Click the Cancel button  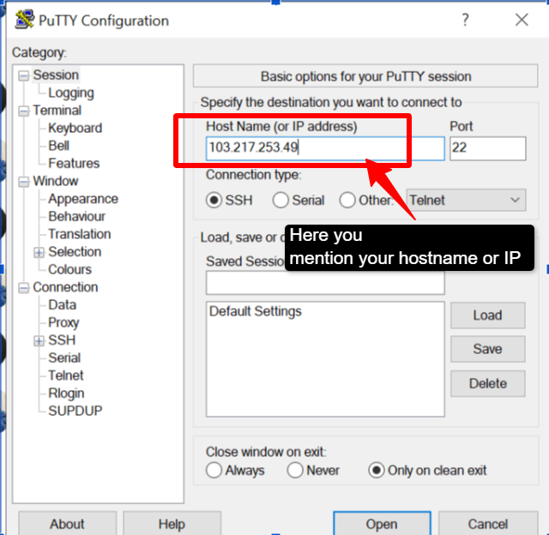pos(488,524)
